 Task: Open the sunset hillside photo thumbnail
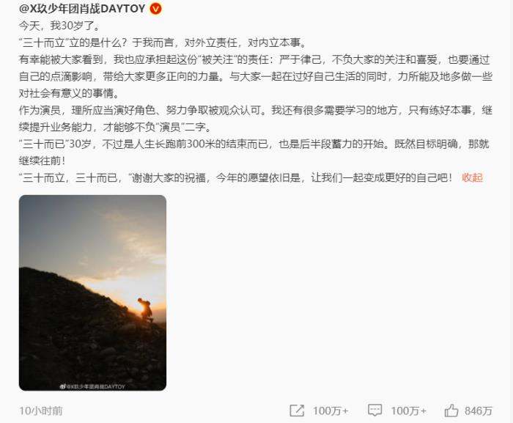[92, 293]
